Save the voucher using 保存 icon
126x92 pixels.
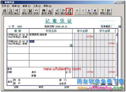pyautogui.click(x=30, y=12)
